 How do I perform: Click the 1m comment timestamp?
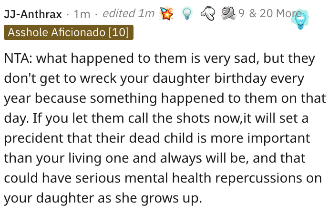point(82,14)
